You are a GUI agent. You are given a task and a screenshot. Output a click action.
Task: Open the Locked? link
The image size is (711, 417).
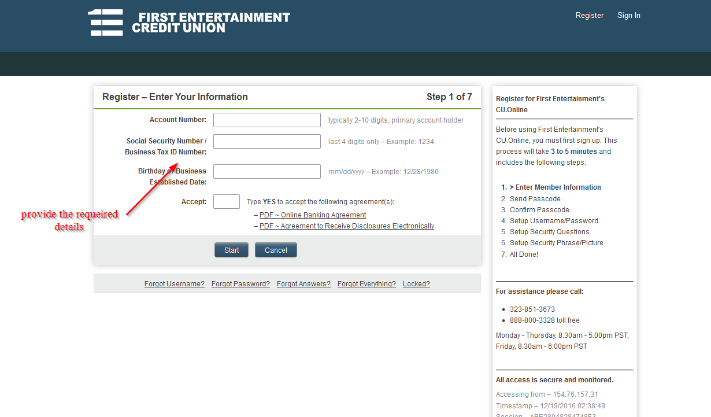(416, 284)
